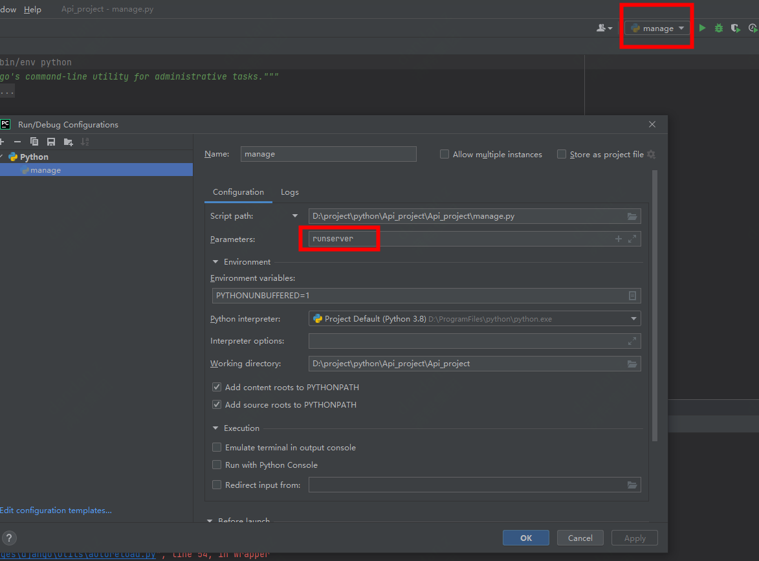The height and width of the screenshot is (561, 759).
Task: Click the Cancel button
Action: tap(580, 538)
